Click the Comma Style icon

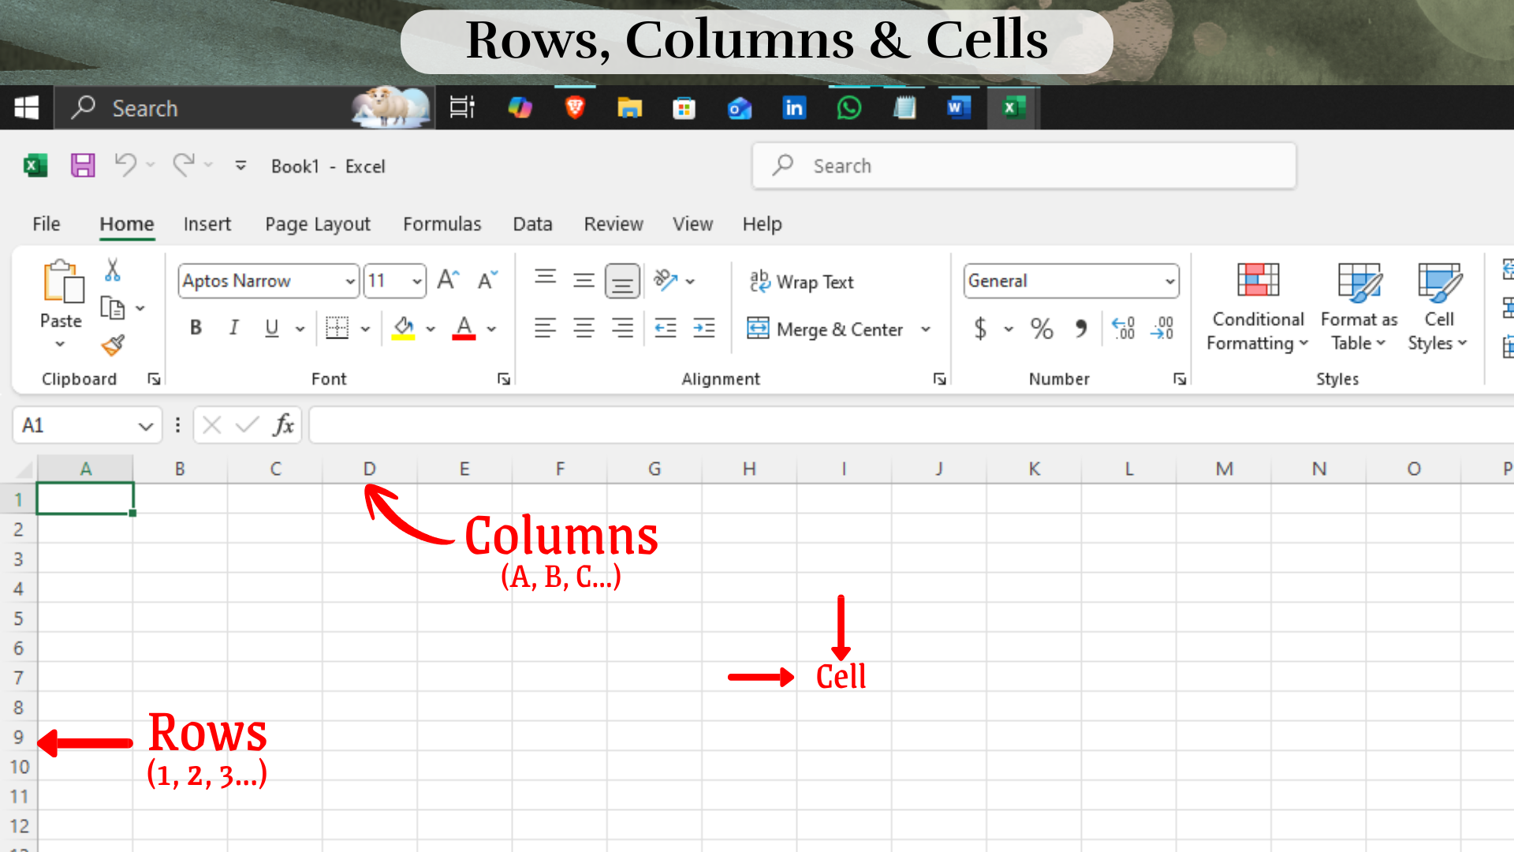click(1081, 329)
